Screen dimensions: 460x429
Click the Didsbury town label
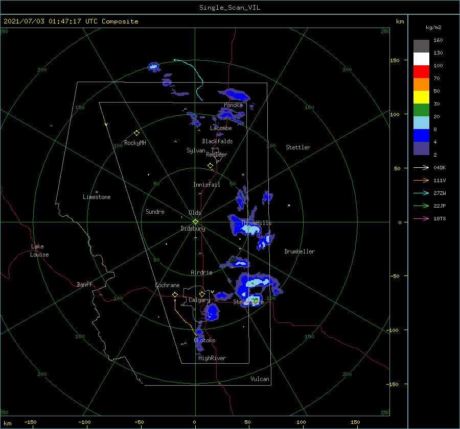[193, 229]
